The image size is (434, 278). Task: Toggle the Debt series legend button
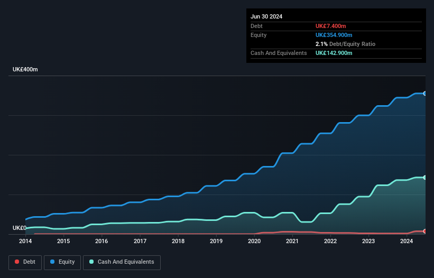coord(25,262)
